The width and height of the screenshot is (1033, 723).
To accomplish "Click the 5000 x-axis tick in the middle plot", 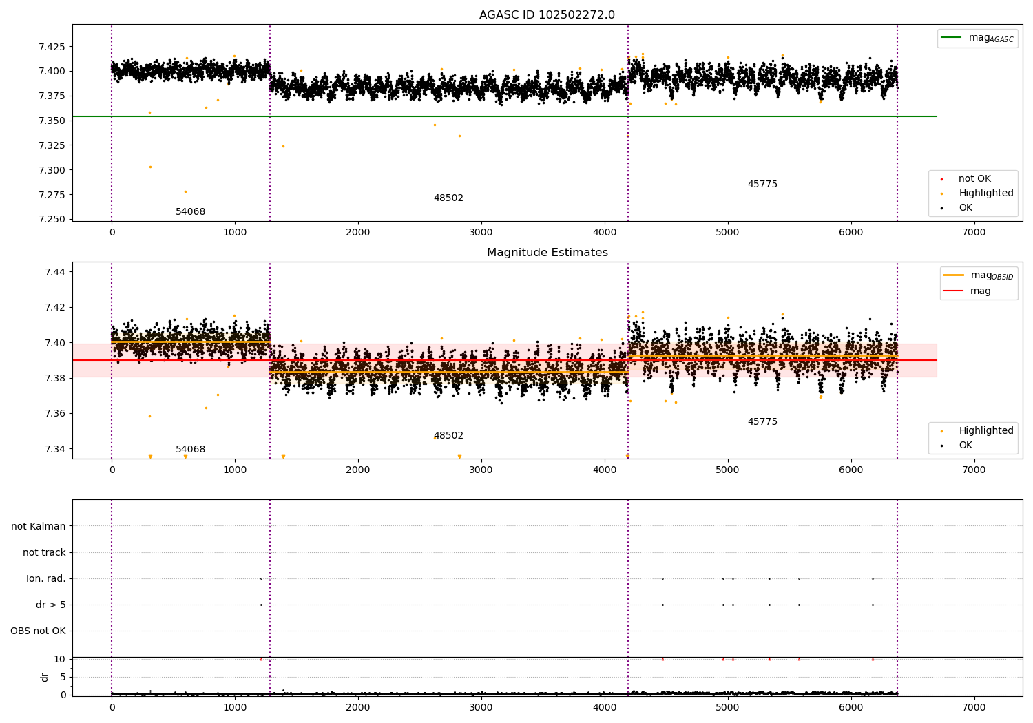I will 728,470.
